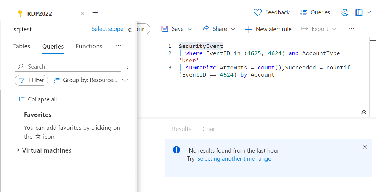Image resolution: width=379 pixels, height=192 pixels.
Task: Click the Save disk icon
Action: [165, 29]
